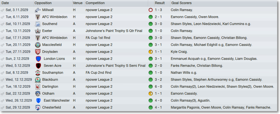Click the green win indicator for Darlington
Screen dimensions: 280x114
150,87
